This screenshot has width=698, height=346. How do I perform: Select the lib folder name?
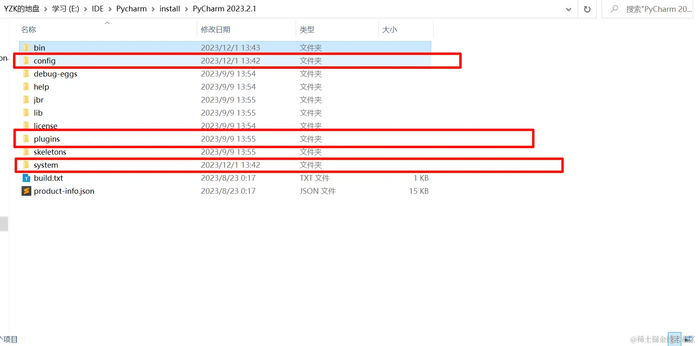pos(38,113)
